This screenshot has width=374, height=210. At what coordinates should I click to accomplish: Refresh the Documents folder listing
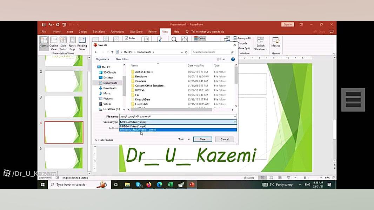pyautogui.click(x=186, y=52)
